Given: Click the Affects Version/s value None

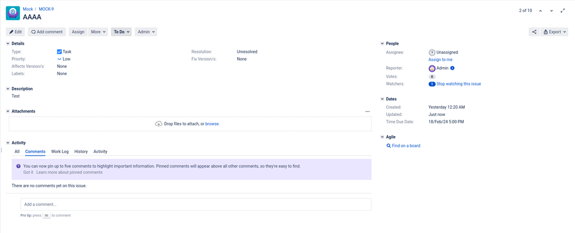Looking at the screenshot, I should tap(62, 66).
